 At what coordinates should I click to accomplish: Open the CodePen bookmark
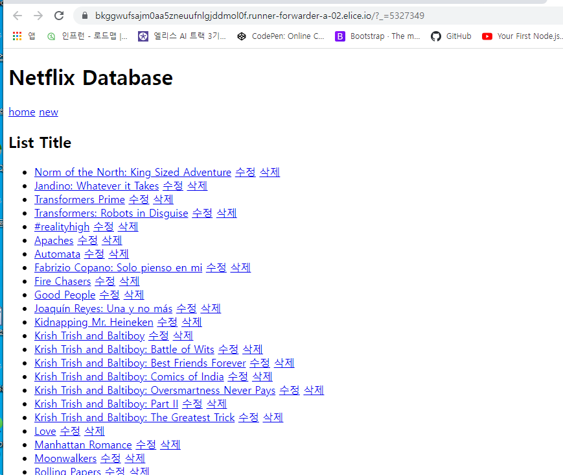[x=281, y=36]
